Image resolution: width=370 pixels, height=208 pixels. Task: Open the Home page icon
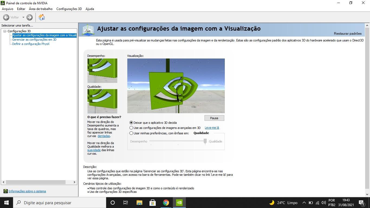pyautogui.click(x=42, y=17)
